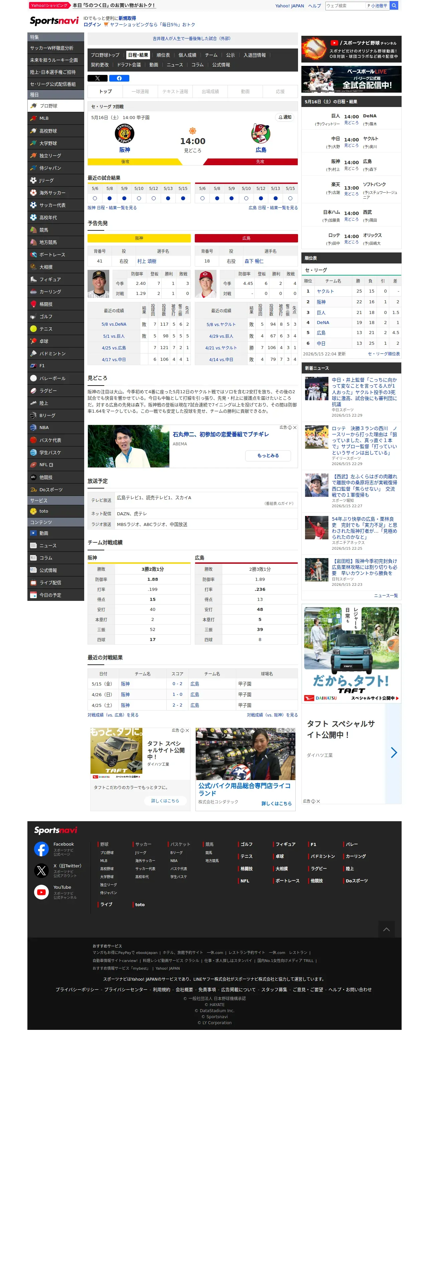Click the X (旧Twitter) icon in footer

[x=41, y=870]
